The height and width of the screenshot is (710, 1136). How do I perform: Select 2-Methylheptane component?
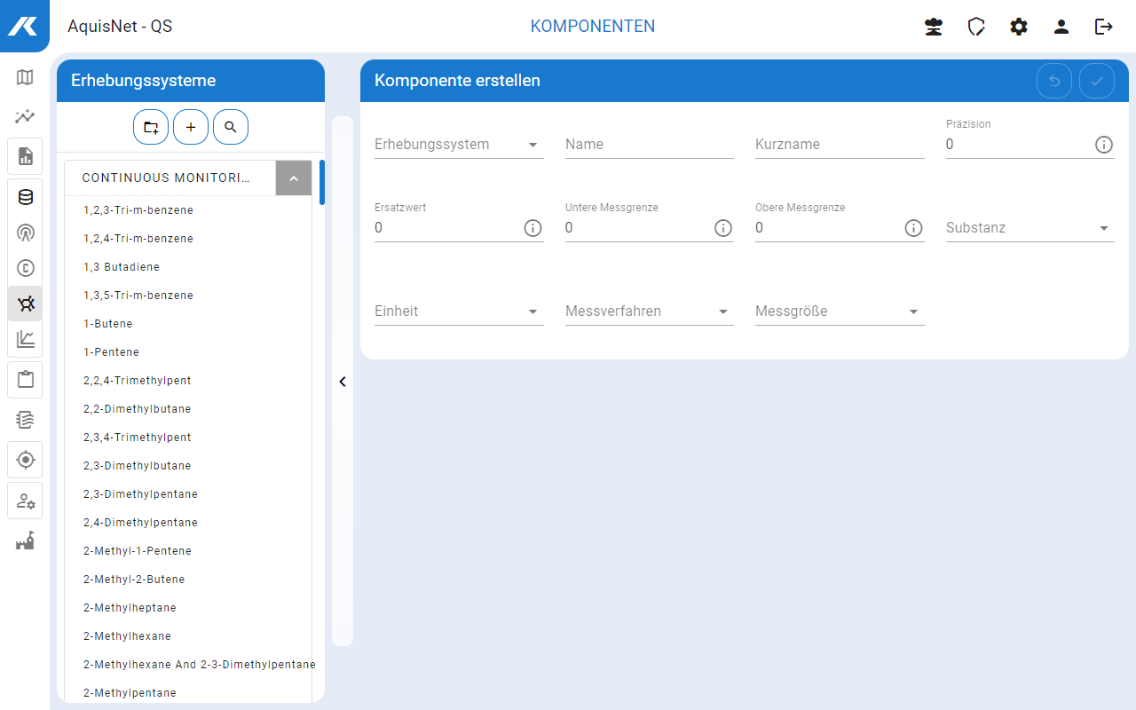(x=130, y=608)
